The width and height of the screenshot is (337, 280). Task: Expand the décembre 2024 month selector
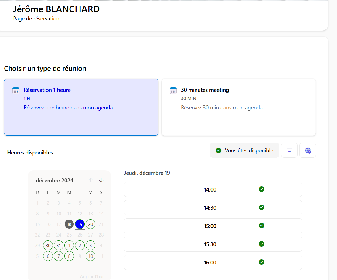point(55,181)
